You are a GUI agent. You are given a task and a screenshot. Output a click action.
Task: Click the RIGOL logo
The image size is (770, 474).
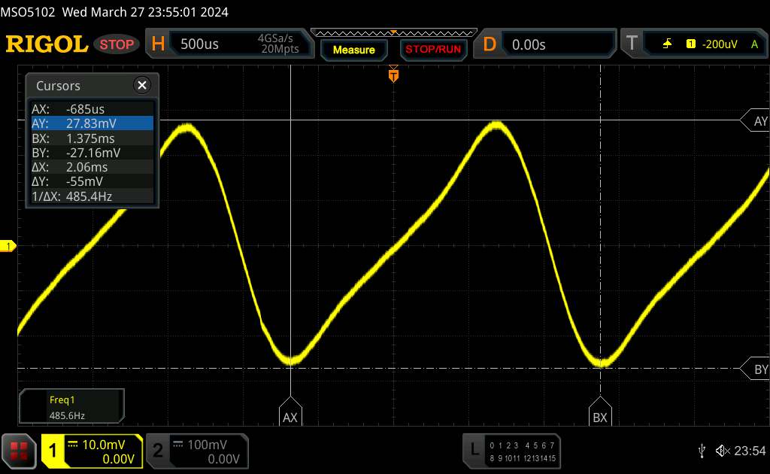(x=47, y=44)
